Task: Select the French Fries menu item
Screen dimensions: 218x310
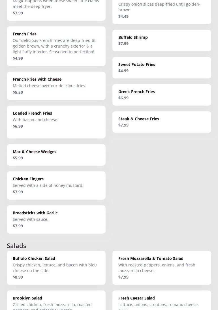Action: tap(56, 46)
